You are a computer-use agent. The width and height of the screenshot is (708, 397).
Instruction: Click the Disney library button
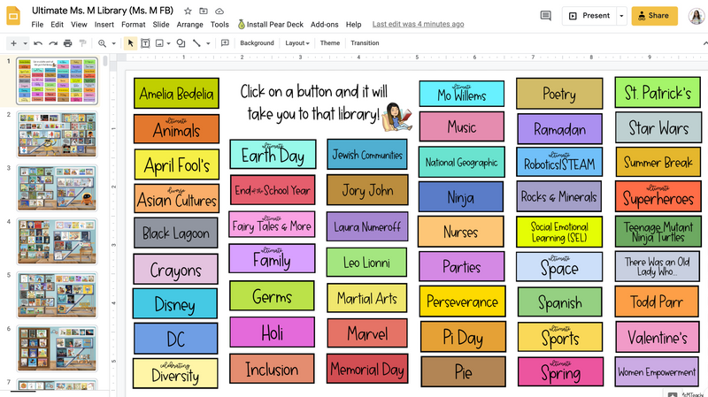point(175,304)
